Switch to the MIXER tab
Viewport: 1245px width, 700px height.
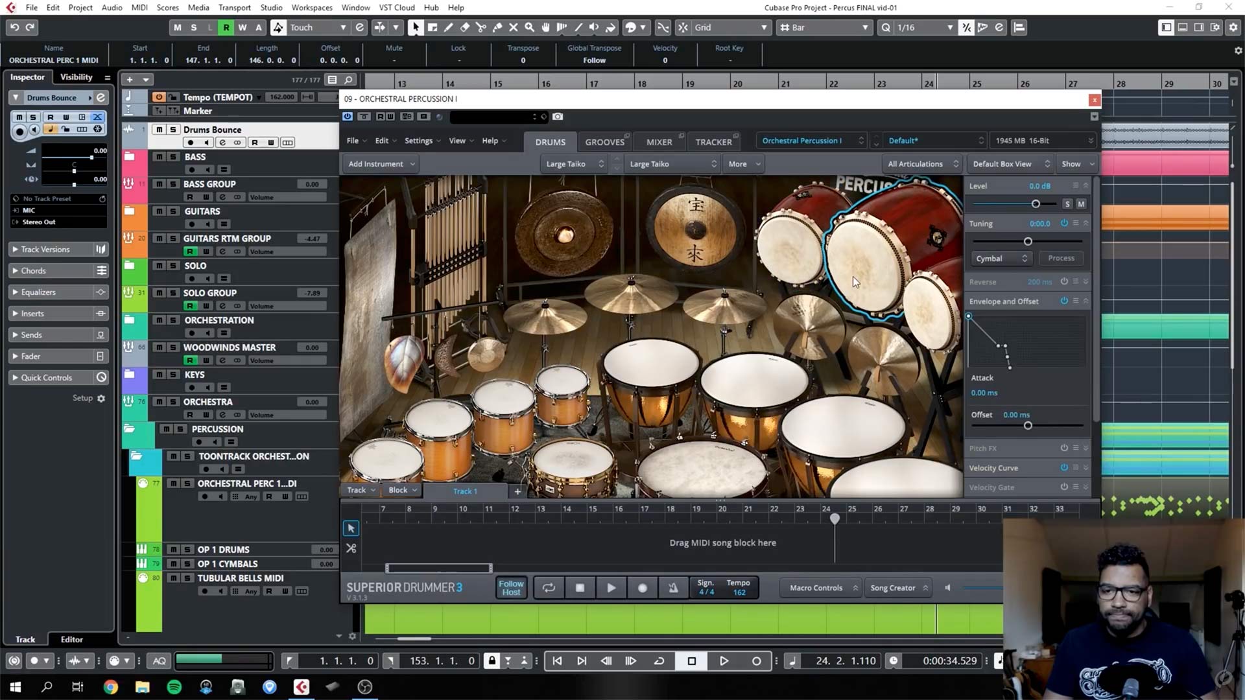tap(659, 142)
